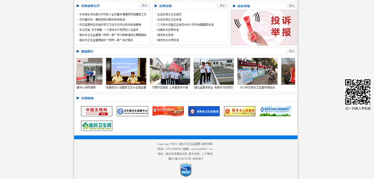The image size is (374, 179).
Task: Click the QR code for mobile site
Action: click(357, 92)
